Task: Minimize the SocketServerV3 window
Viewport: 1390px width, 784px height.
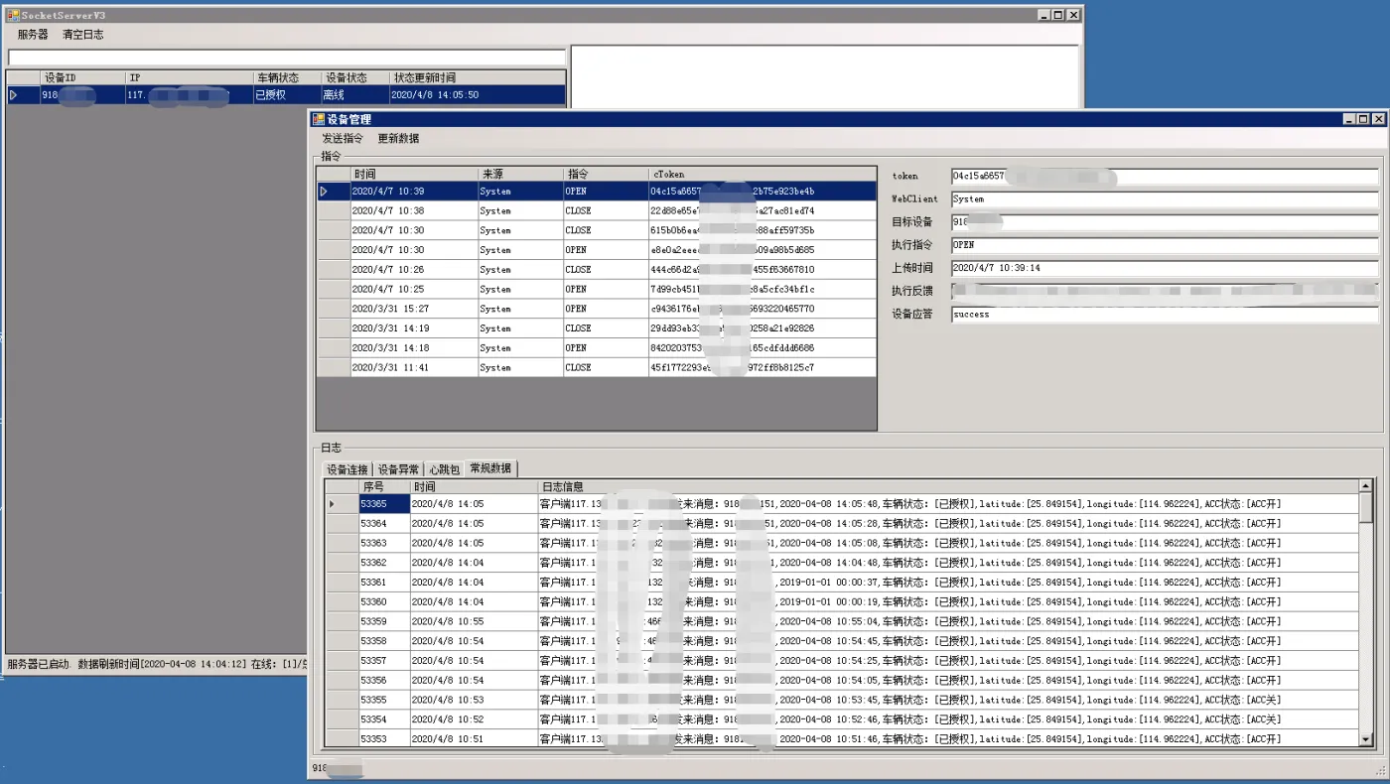Action: click(1044, 15)
